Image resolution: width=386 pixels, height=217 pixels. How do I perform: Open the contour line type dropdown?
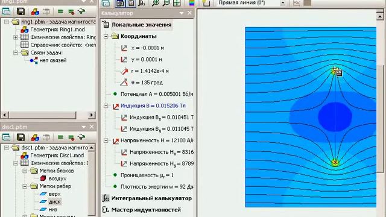283,3
